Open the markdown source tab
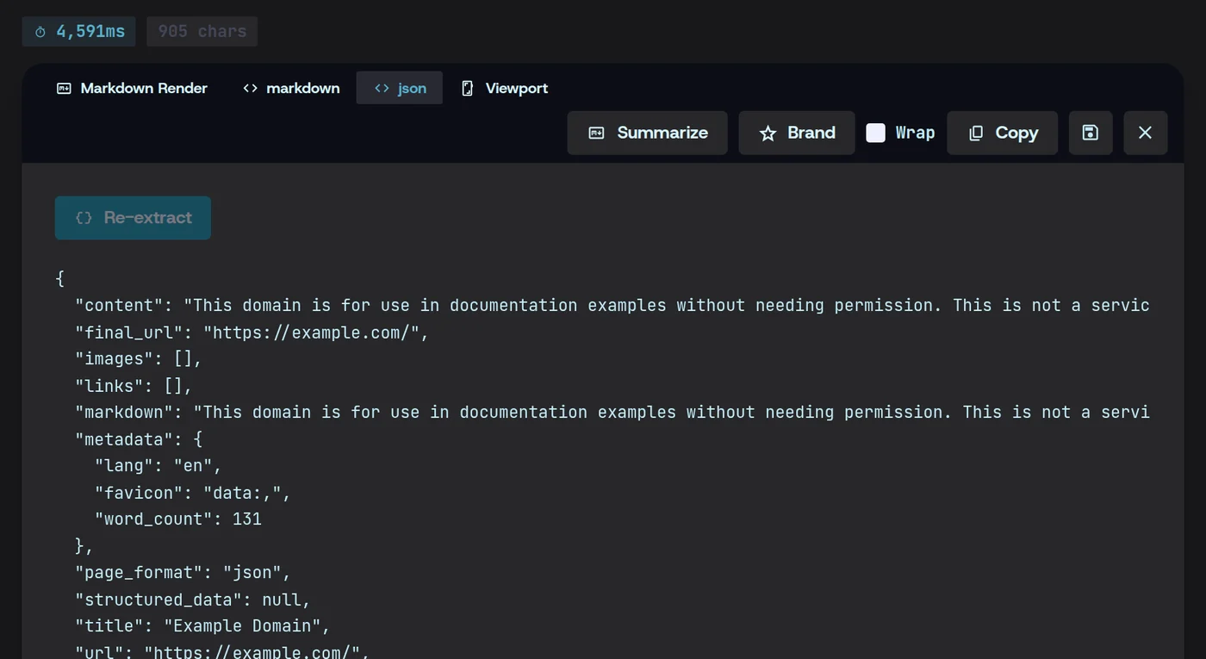Screen dimensions: 1206x659 pos(291,88)
